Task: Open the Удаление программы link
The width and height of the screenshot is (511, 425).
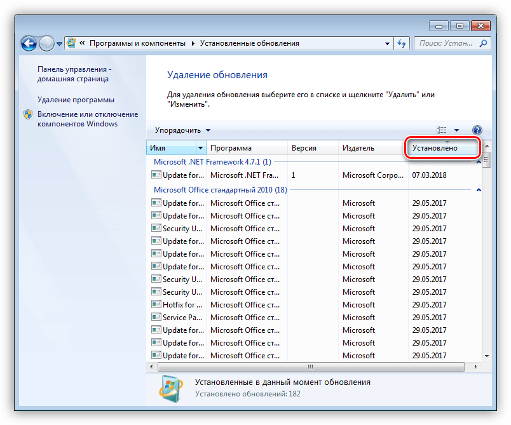Action: tap(76, 100)
